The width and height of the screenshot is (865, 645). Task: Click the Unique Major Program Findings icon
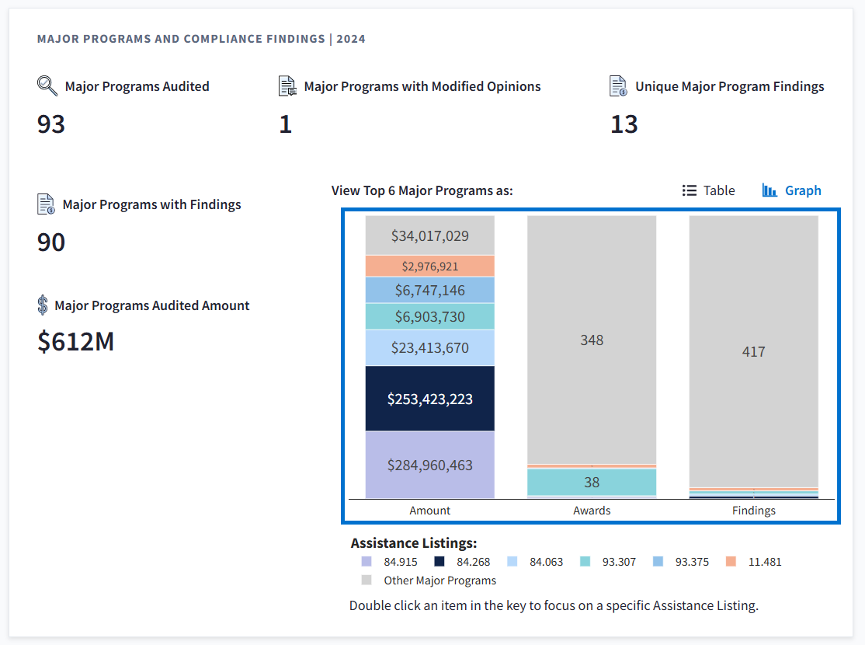click(x=618, y=86)
